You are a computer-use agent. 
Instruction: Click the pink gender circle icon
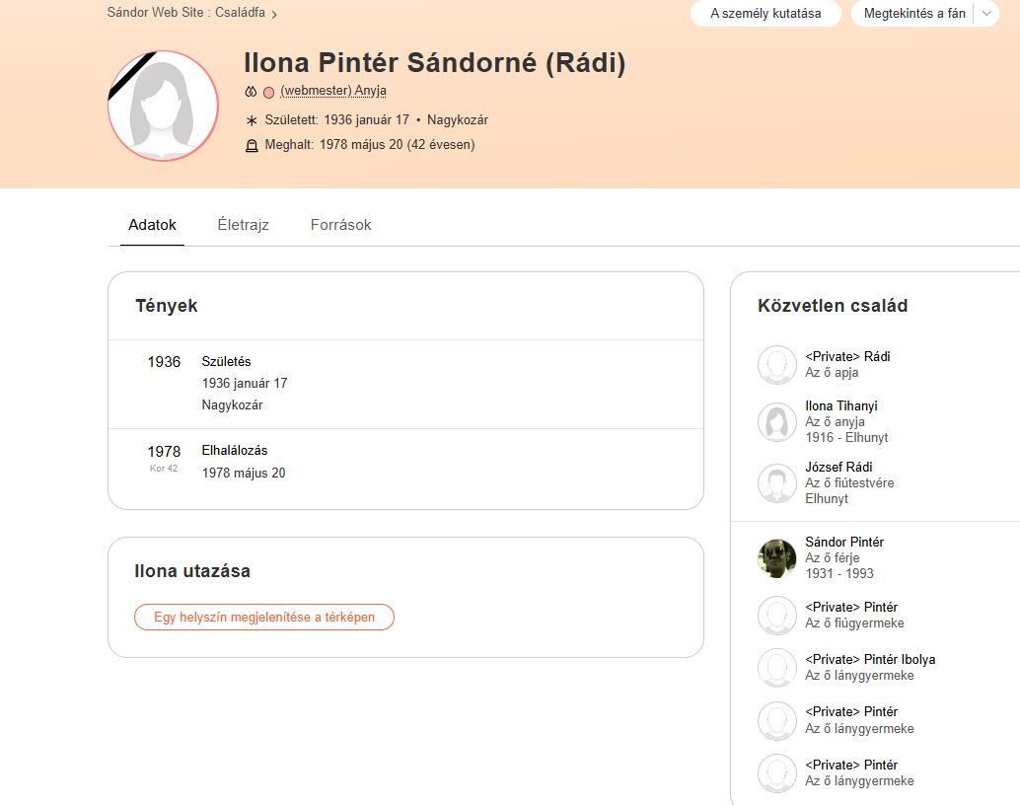pyautogui.click(x=268, y=92)
